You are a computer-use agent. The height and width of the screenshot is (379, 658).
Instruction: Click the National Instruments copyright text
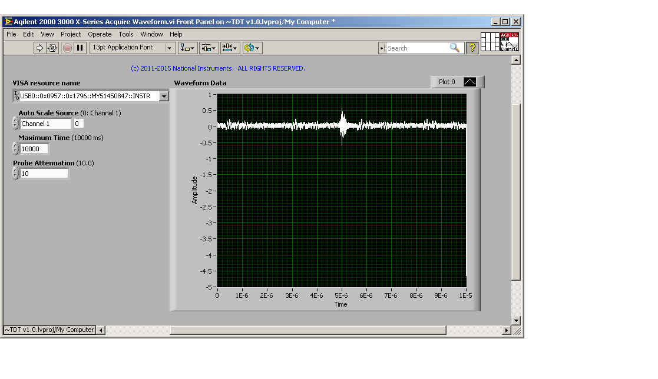(x=218, y=68)
